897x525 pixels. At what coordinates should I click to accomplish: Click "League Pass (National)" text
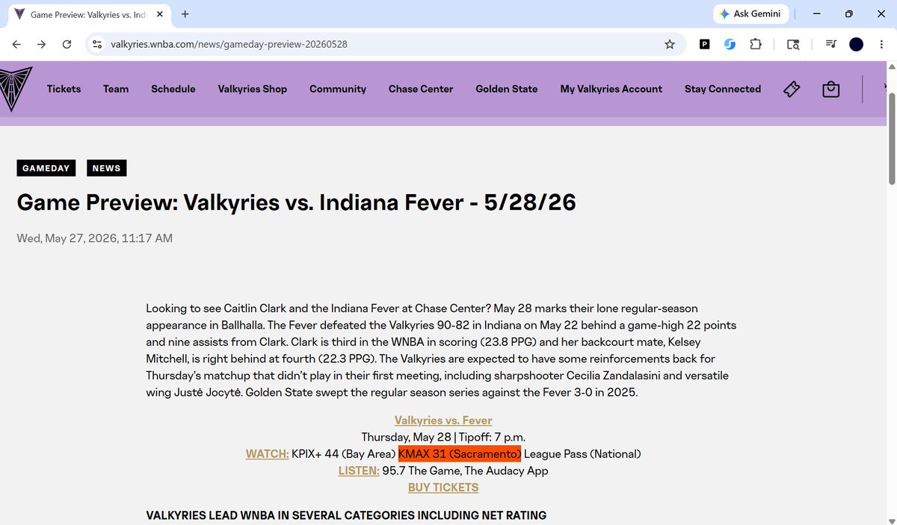pyautogui.click(x=582, y=454)
